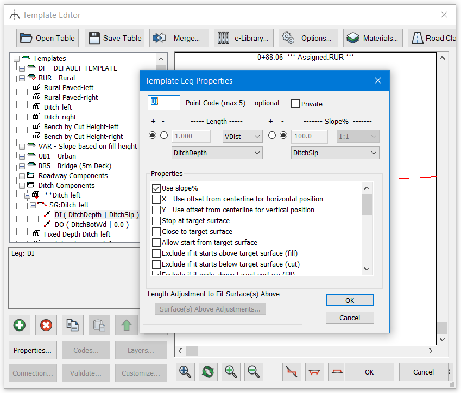The image size is (461, 393).
Task: Click the Properties... button
Action: pyautogui.click(x=33, y=350)
